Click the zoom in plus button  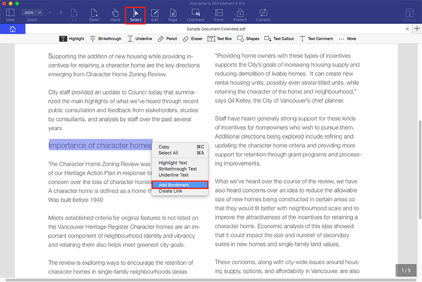(61, 13)
